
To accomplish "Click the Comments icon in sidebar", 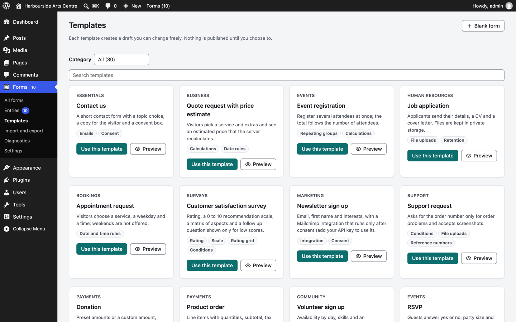I will 6,75.
